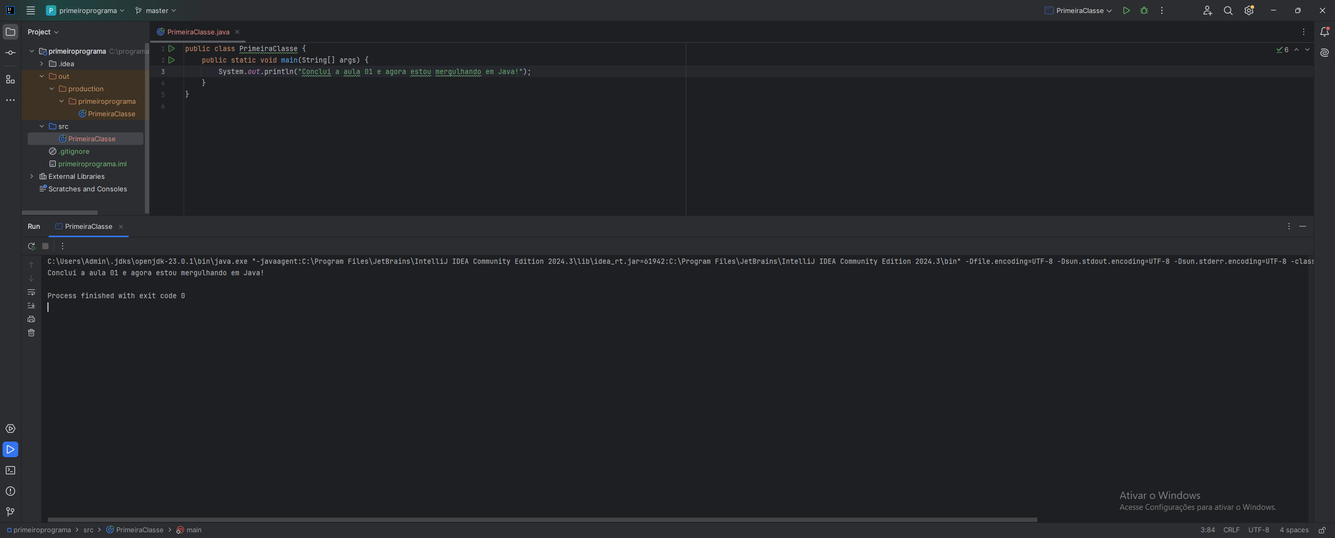Open the Notifications bell

tap(1325, 32)
